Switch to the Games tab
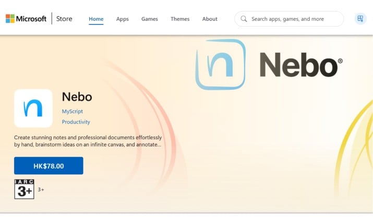Viewport: 373px width, 219px height. point(150,19)
